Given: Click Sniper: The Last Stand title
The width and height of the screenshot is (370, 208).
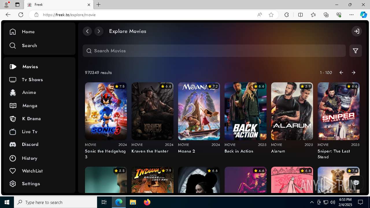Looking at the screenshot, I should [x=334, y=154].
